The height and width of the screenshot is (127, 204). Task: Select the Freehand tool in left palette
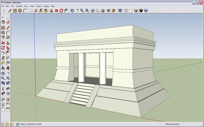point(8,37)
